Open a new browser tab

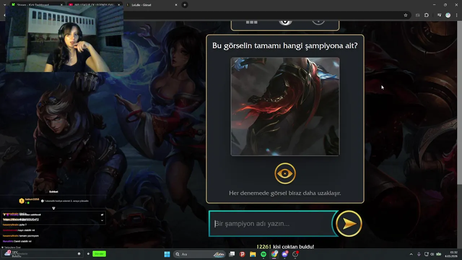pyautogui.click(x=185, y=5)
